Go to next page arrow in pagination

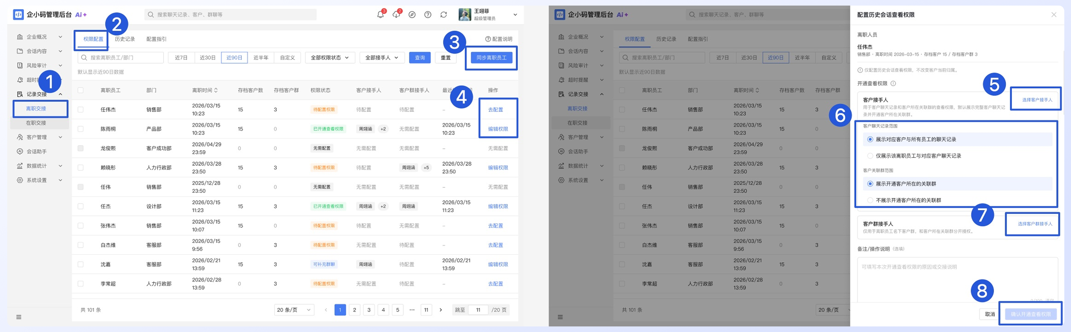tap(441, 310)
